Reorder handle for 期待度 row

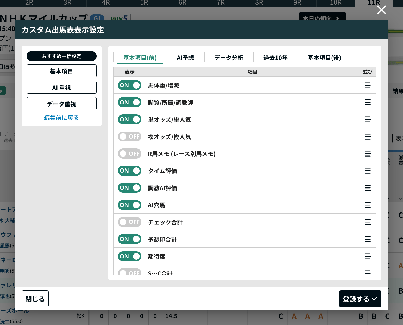(368, 256)
